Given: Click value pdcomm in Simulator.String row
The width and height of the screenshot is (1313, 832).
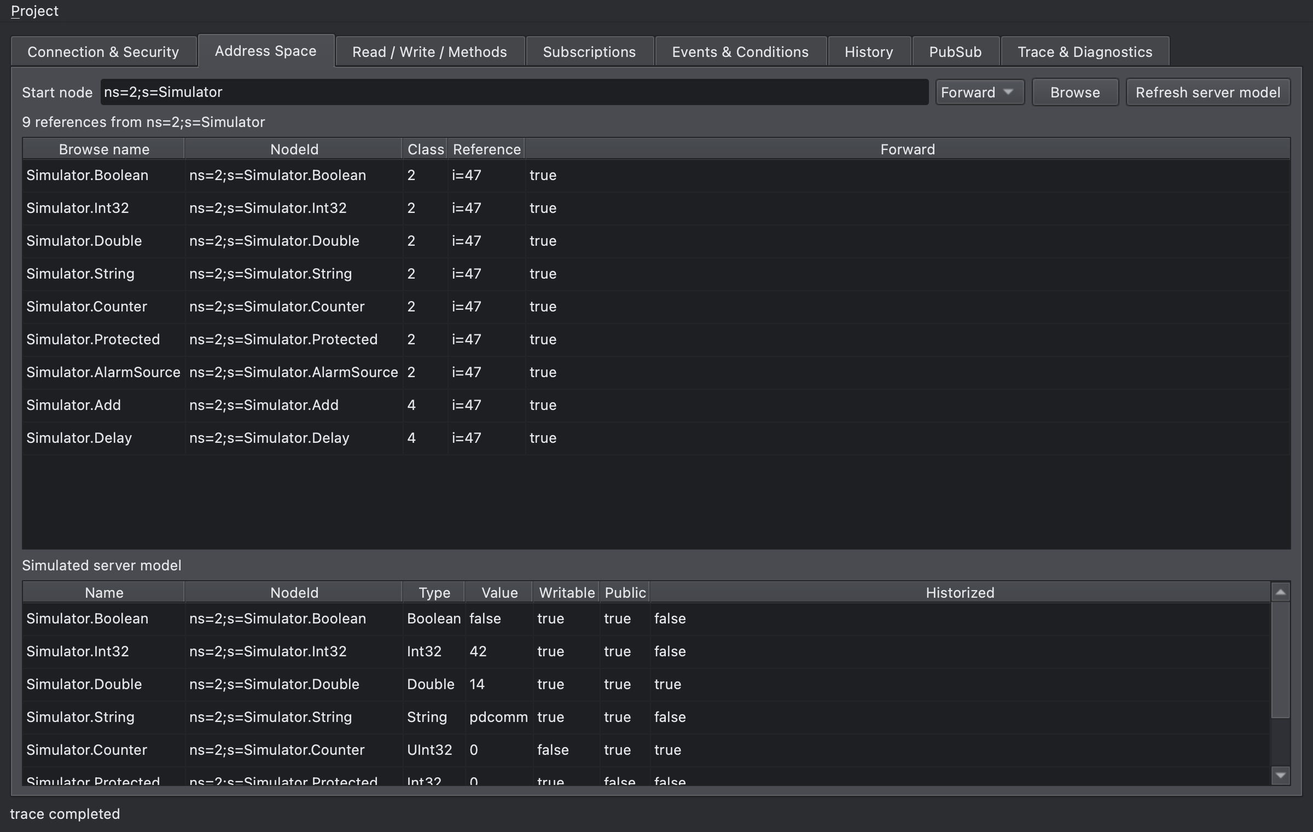Looking at the screenshot, I should click(x=498, y=717).
